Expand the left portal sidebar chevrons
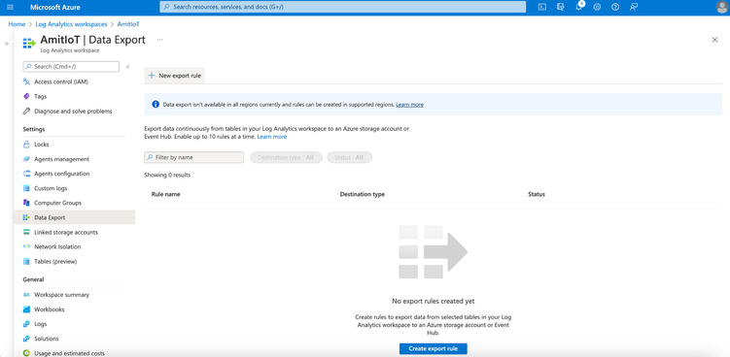 click(7, 44)
